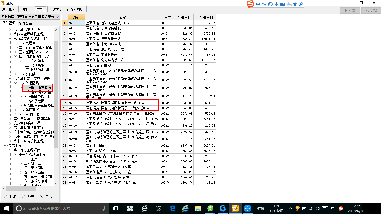Select tree item (二)涂膜防水

point(34,65)
